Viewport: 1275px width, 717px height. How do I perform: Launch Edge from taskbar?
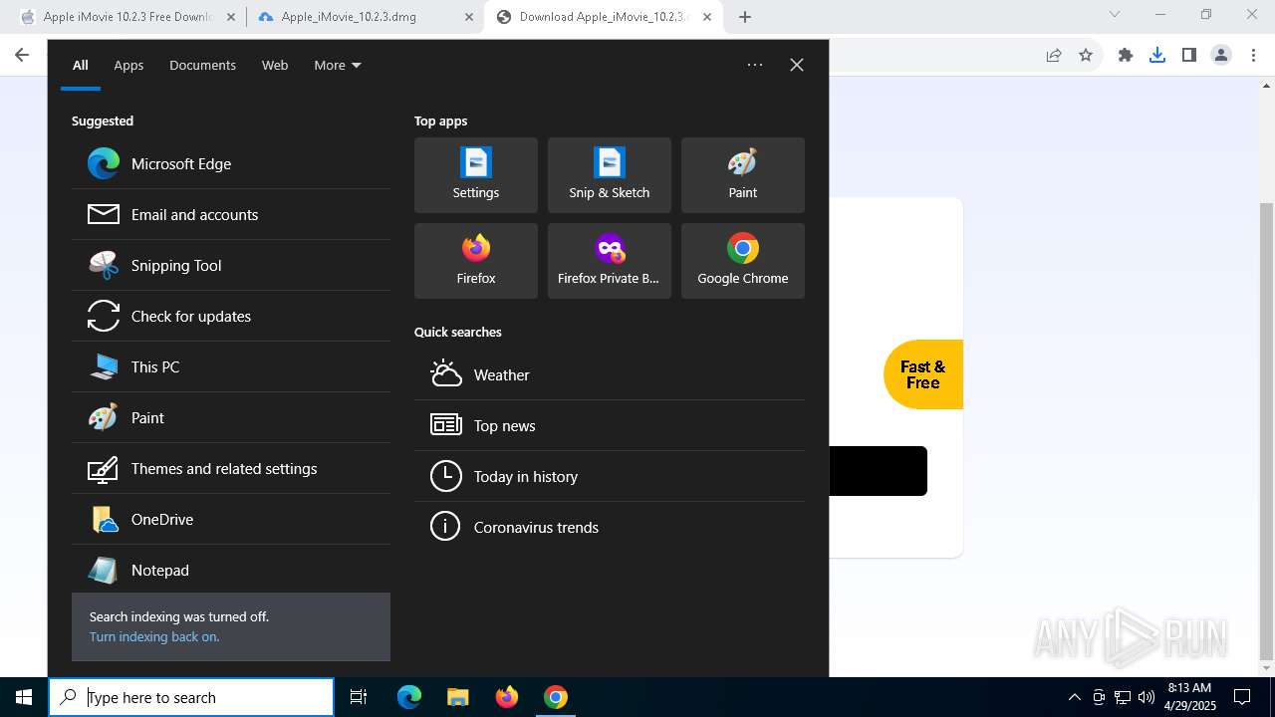click(409, 697)
